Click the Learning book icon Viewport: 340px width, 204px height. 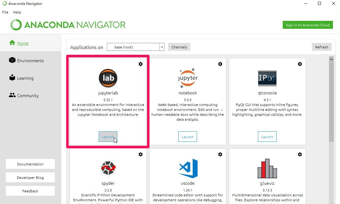[x=12, y=77]
